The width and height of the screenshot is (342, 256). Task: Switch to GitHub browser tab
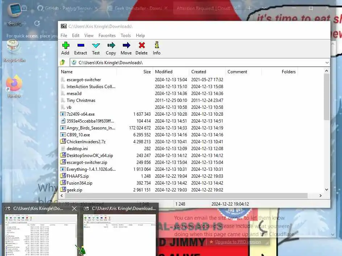click(x=68, y=8)
